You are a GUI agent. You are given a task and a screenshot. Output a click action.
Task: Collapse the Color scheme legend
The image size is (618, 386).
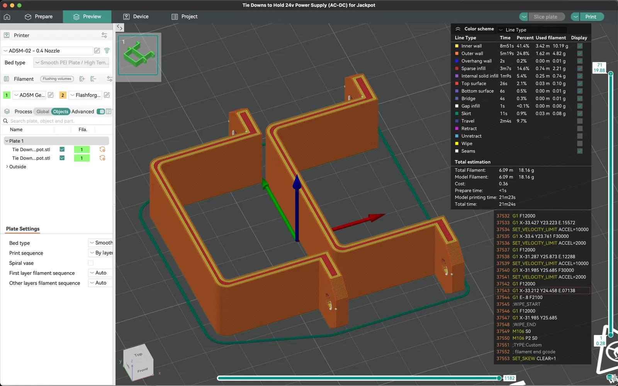[458, 29]
